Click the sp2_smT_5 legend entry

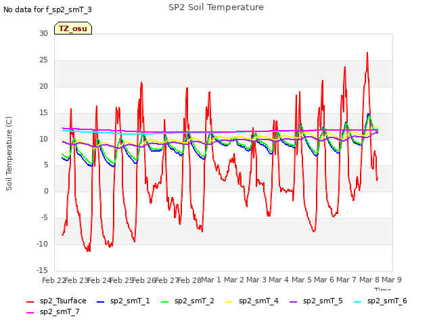[316, 301]
